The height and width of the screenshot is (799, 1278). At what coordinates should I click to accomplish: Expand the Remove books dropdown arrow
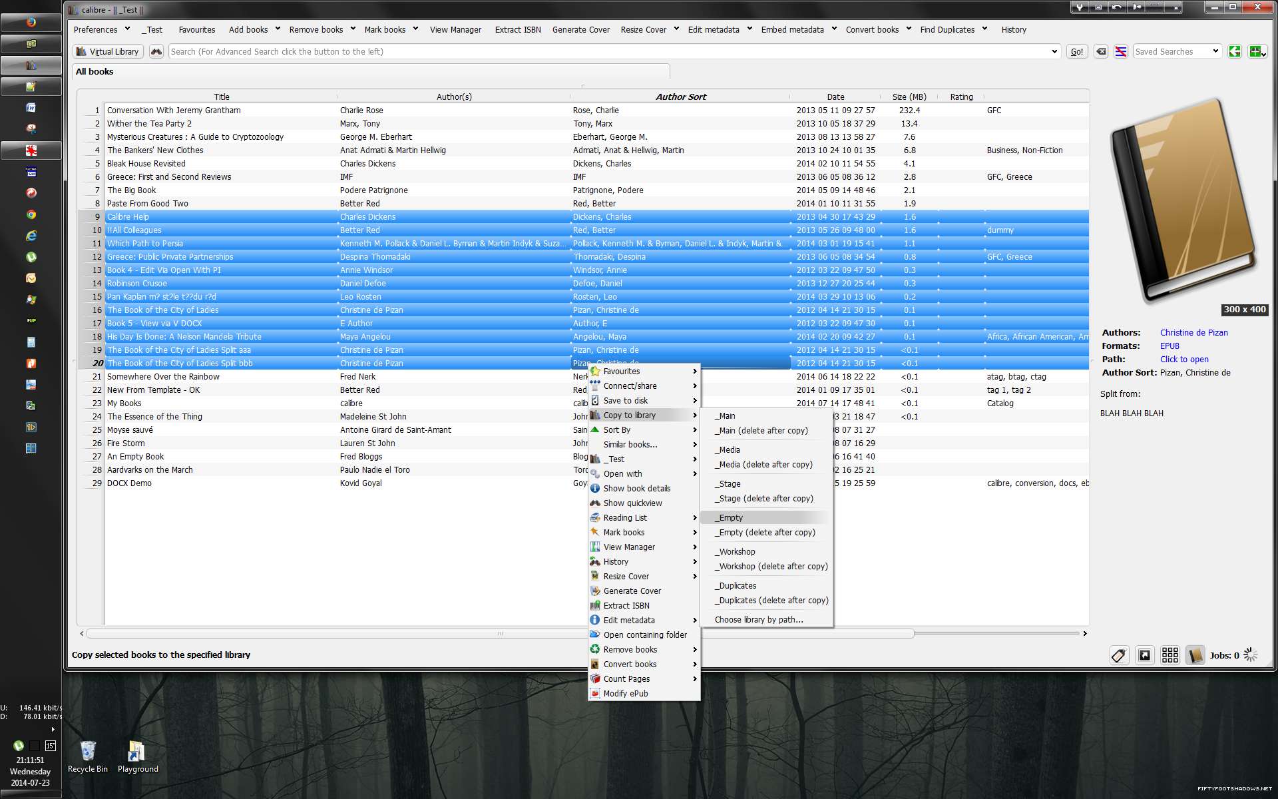pos(353,29)
